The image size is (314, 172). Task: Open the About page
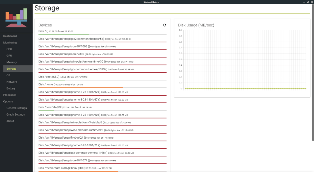tap(10, 121)
